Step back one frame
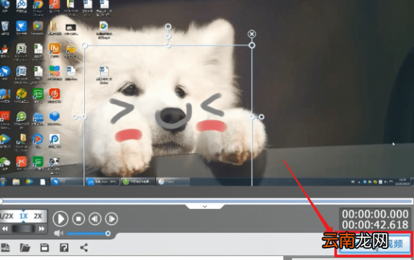 pyautogui.click(x=95, y=219)
